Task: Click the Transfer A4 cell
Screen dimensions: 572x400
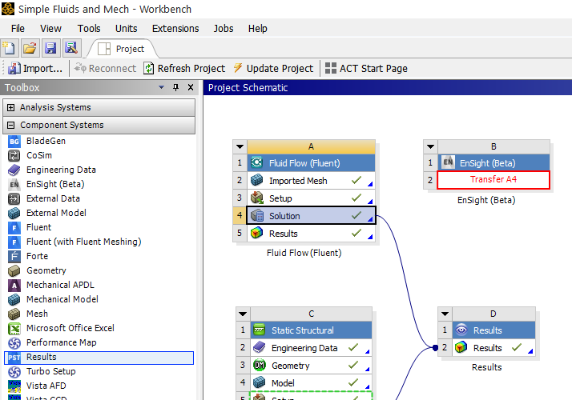Action: pyautogui.click(x=493, y=180)
